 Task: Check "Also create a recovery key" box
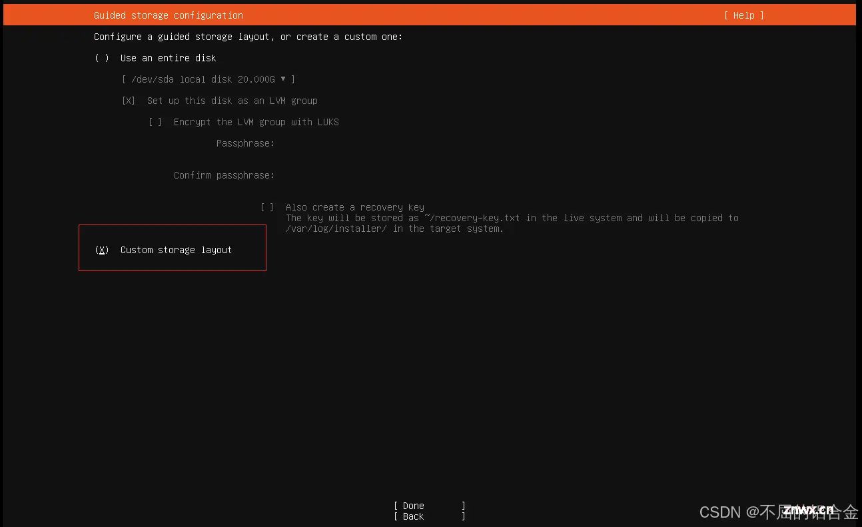(267, 207)
